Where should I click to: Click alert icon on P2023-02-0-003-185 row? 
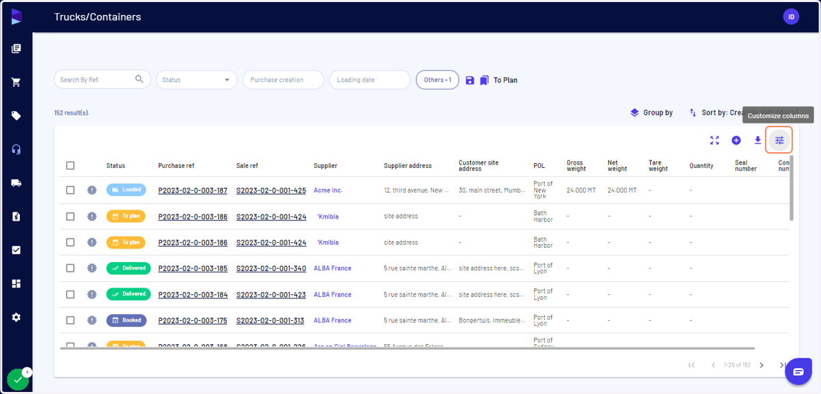coord(92,268)
